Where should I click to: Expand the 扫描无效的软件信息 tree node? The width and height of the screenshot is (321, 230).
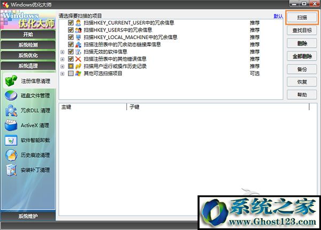point(63,52)
